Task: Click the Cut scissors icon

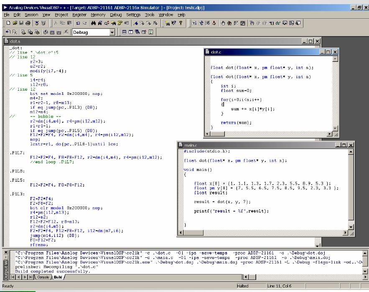Action: (56, 23)
